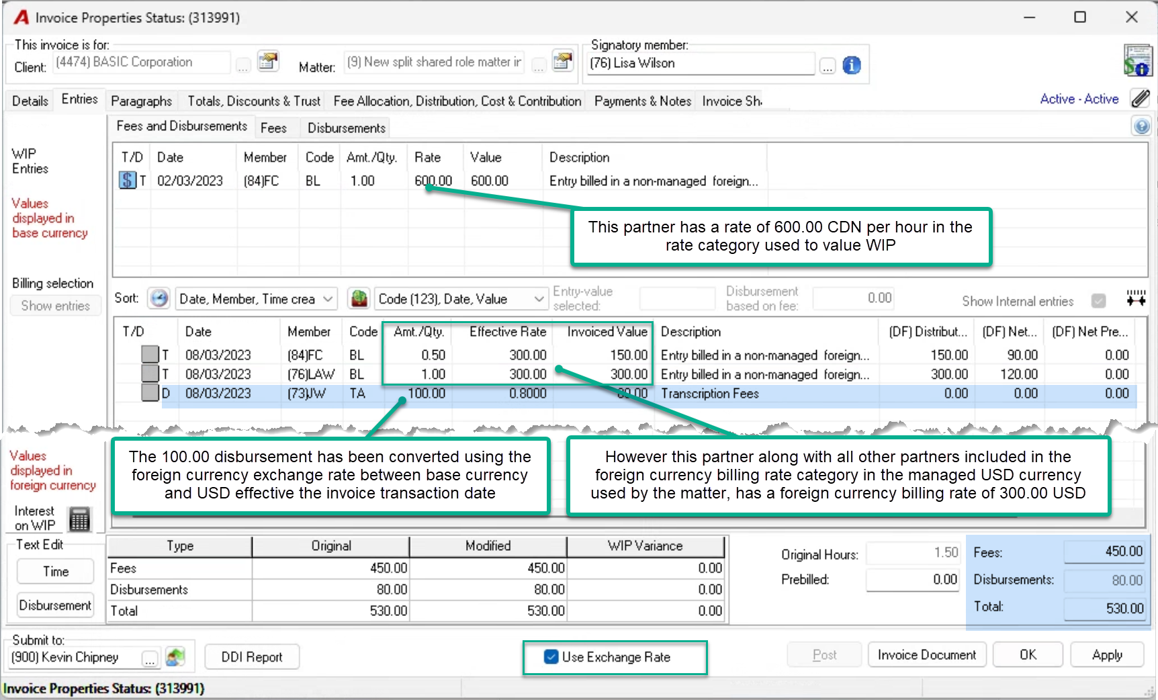Click Show entries button
The width and height of the screenshot is (1158, 700).
click(56, 306)
